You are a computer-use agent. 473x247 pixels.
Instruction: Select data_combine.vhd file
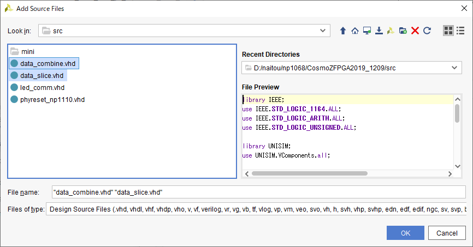tap(44, 64)
